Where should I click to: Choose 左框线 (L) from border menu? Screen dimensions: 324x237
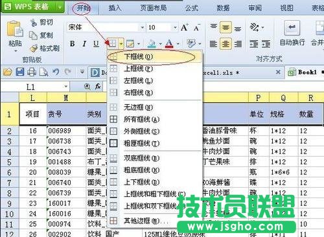click(x=155, y=81)
